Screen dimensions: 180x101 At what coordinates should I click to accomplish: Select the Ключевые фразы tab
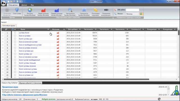(x=9, y=26)
